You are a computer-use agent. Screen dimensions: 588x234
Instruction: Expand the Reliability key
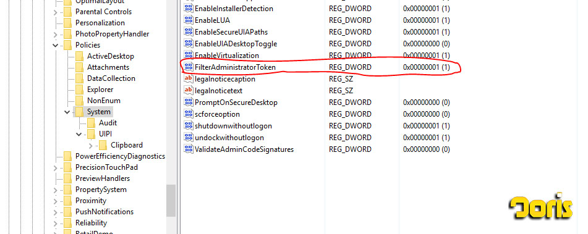coord(56,223)
